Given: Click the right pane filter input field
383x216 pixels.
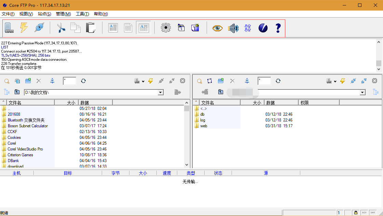Looking at the screenshot, I should click(x=264, y=81).
